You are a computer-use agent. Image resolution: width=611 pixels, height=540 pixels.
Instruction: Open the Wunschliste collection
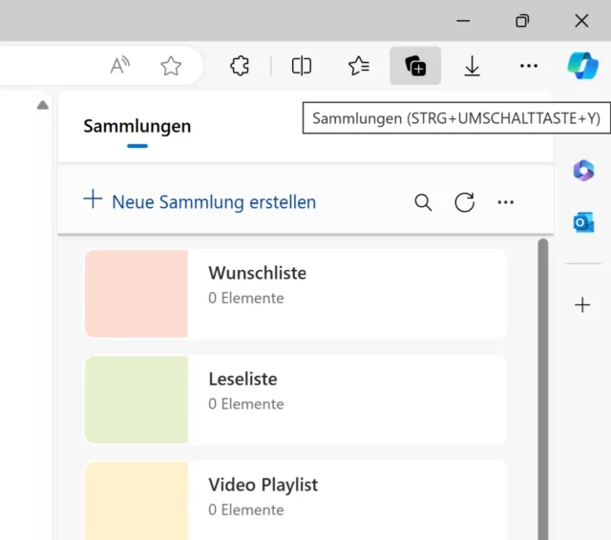[x=295, y=294]
